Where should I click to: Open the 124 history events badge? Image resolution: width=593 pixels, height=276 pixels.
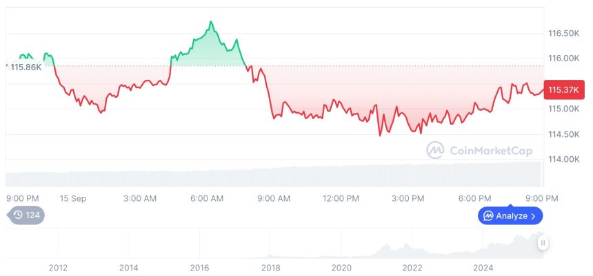click(26, 215)
